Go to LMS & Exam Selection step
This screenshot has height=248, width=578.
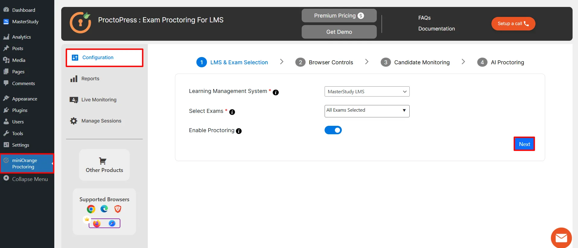tap(232, 62)
